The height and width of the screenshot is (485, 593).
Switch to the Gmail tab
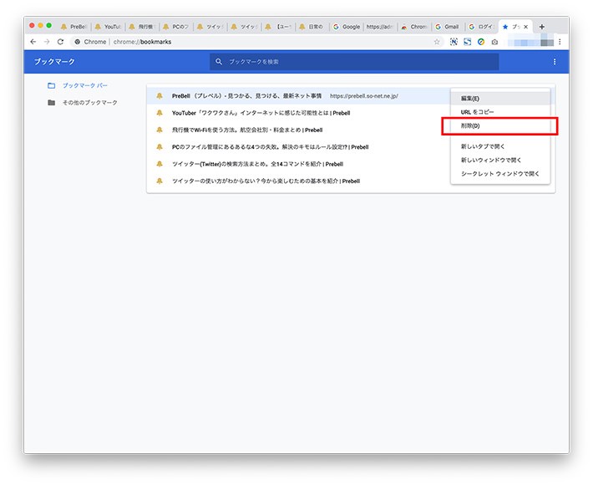tap(448, 27)
